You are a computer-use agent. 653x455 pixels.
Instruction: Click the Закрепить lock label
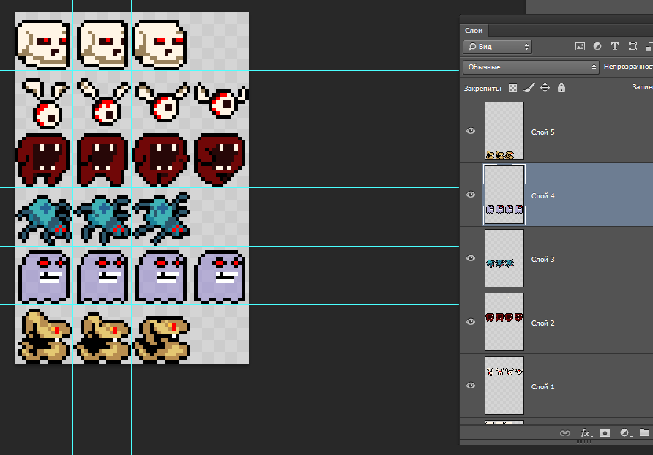coord(482,89)
